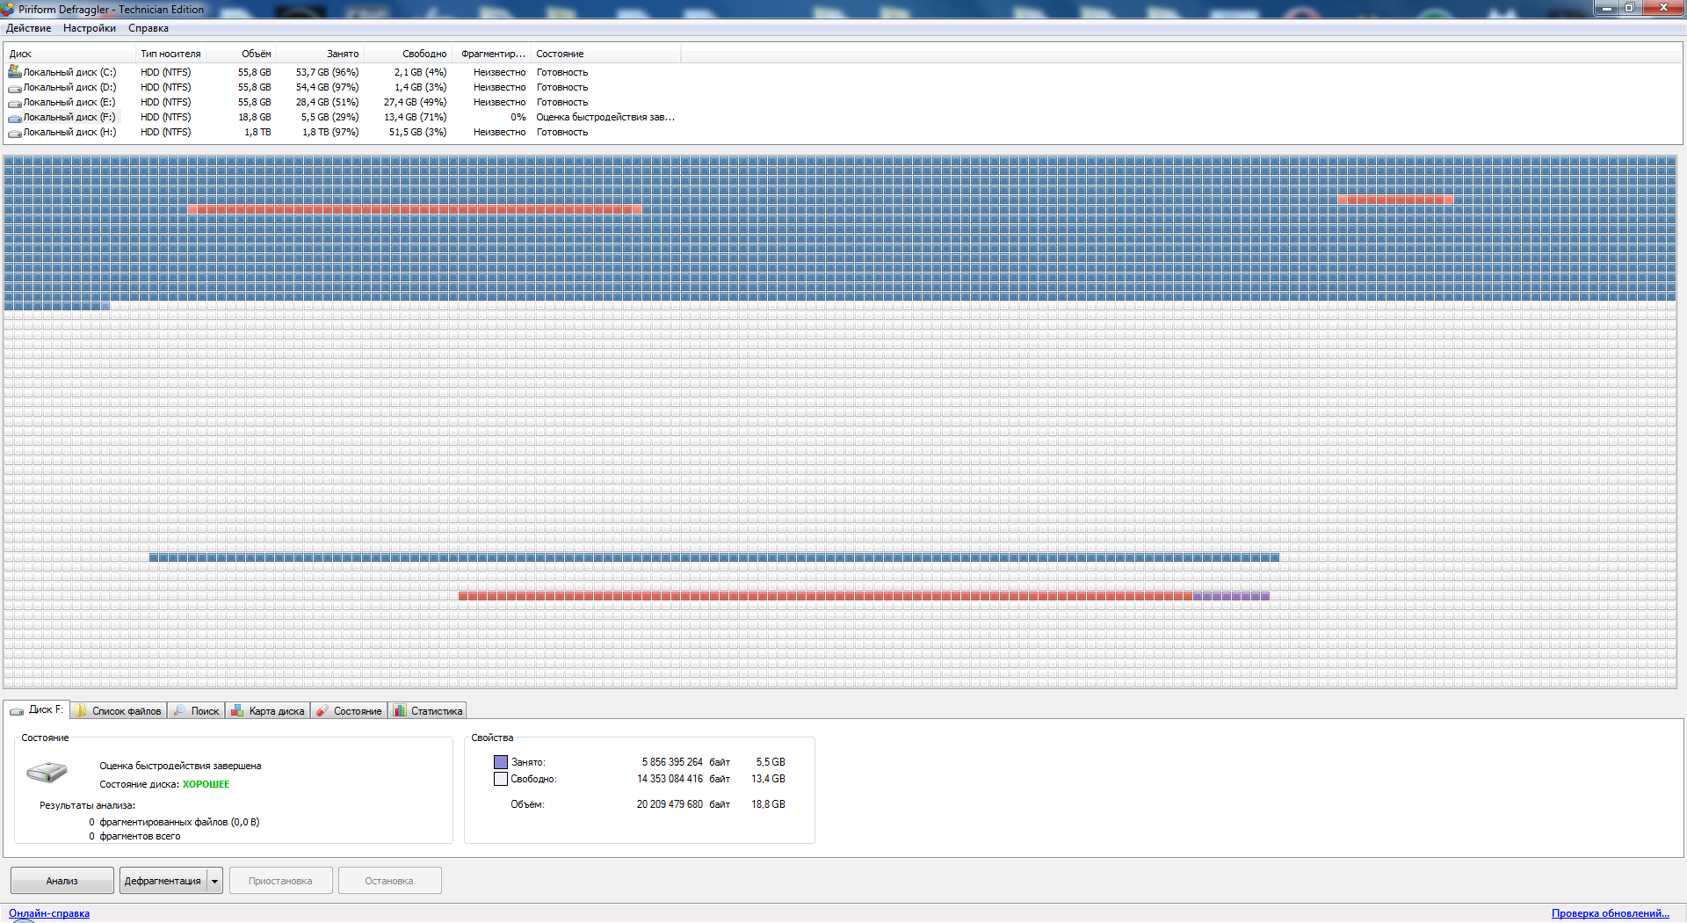
Task: Sort by the Фрагментир… column header
Action: pos(492,54)
